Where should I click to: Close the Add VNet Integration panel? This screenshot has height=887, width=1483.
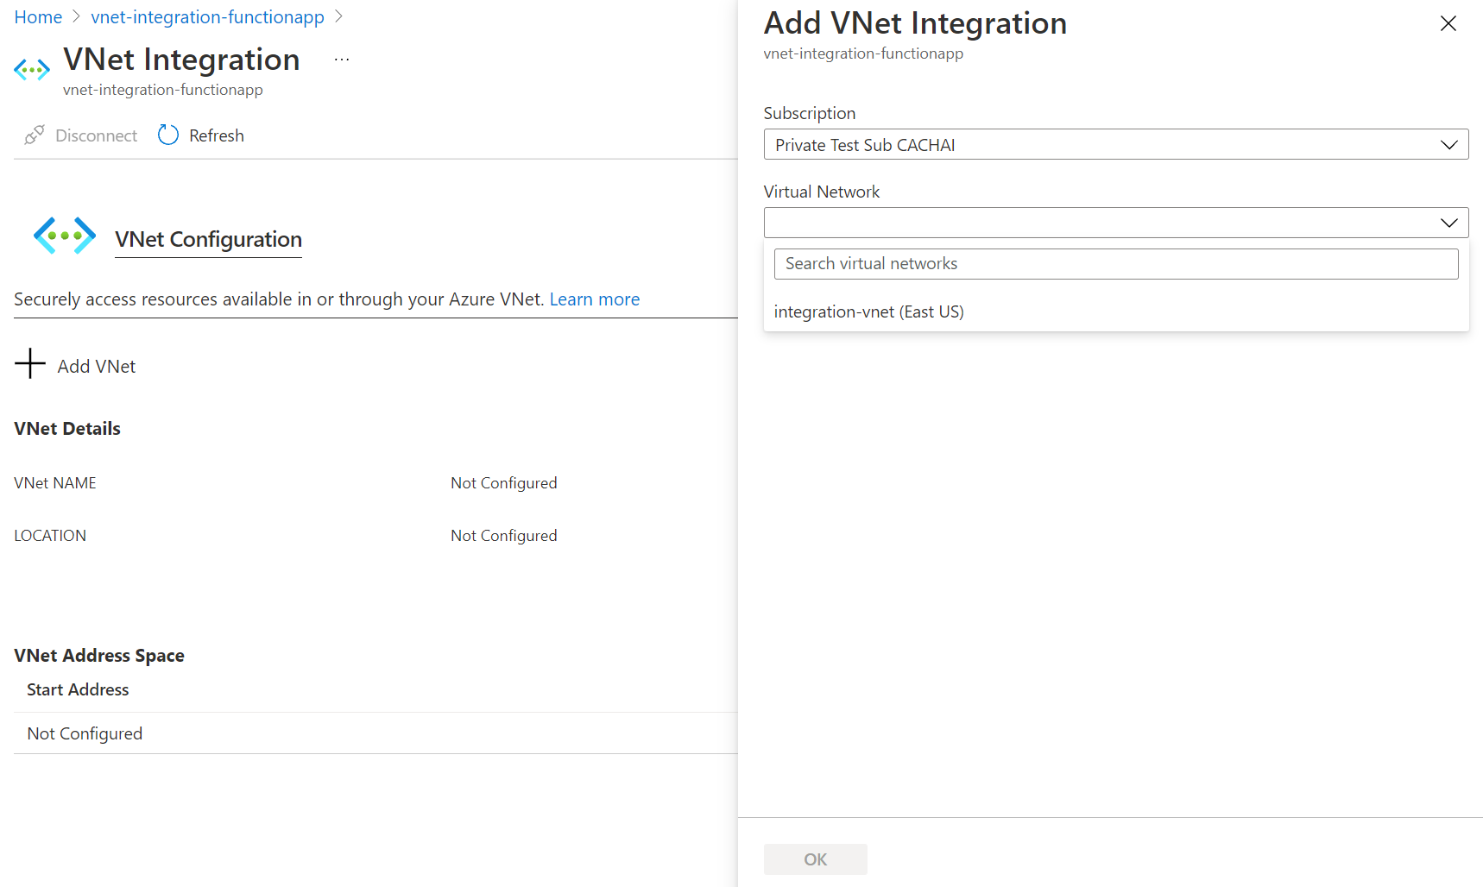pyautogui.click(x=1448, y=24)
